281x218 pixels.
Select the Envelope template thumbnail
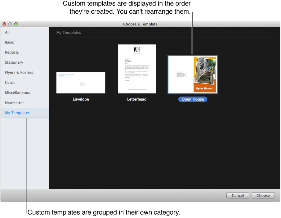pos(81,83)
